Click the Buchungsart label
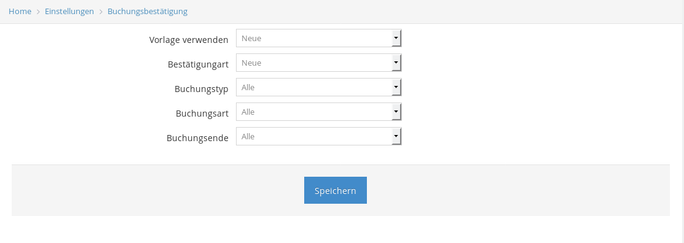Screen dimensions: 684x243 pyautogui.click(x=202, y=114)
